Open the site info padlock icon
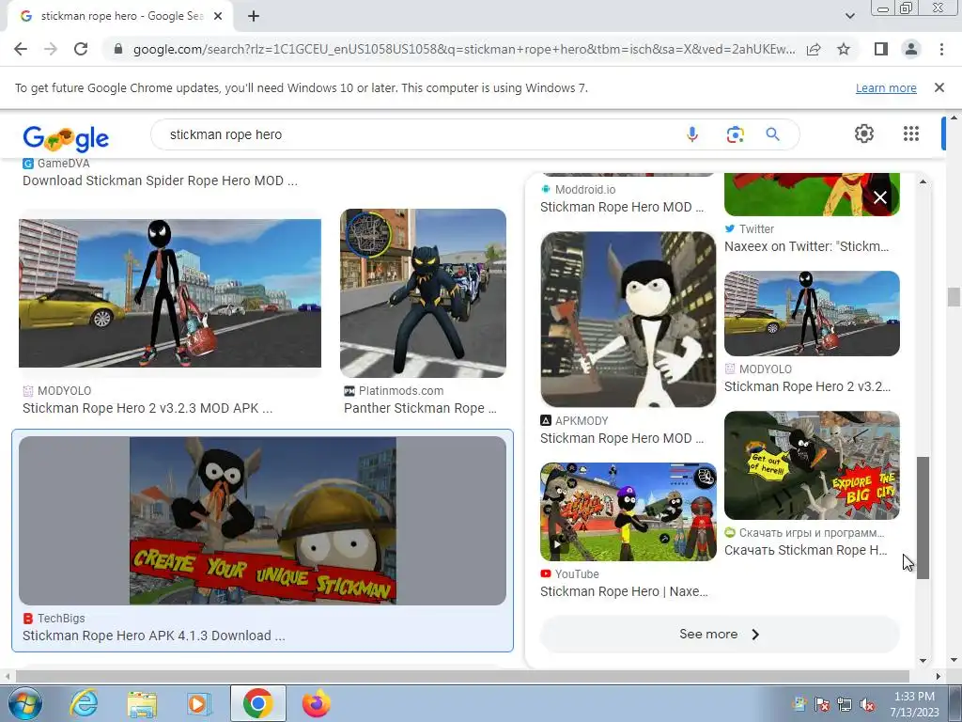Viewport: 962px width, 722px height. (x=118, y=49)
